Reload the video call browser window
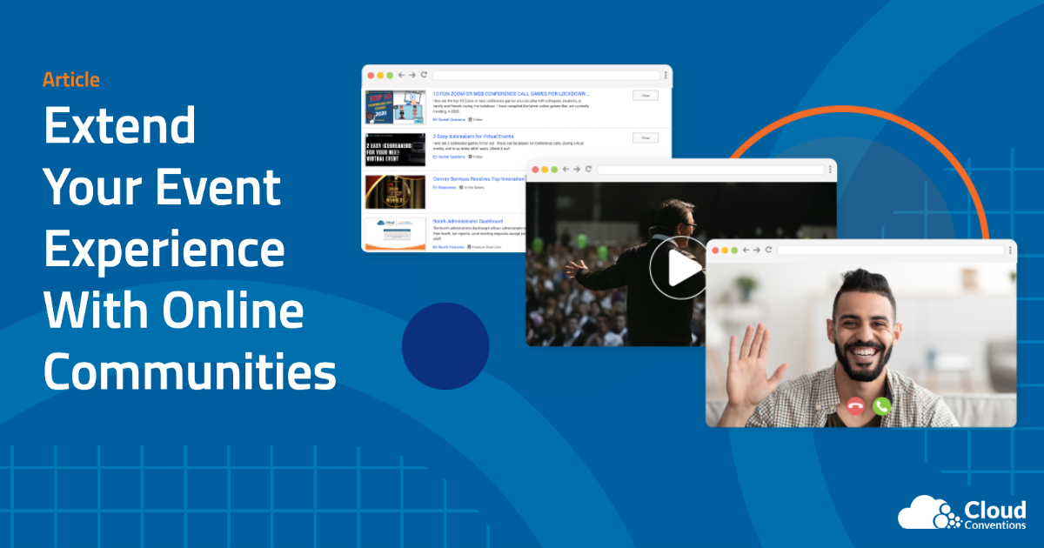This screenshot has height=548, width=1044. point(769,250)
